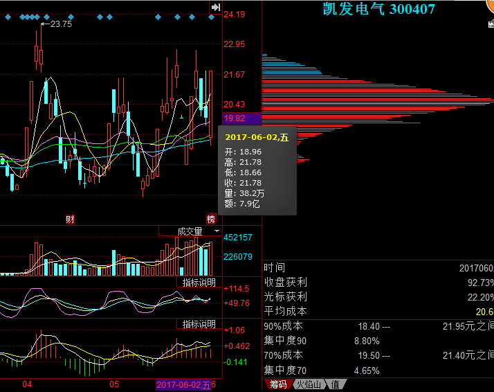Click the tooltip date header 2017-06-02,五
Image resolution: width=494 pixels, height=392 pixels.
(x=257, y=138)
